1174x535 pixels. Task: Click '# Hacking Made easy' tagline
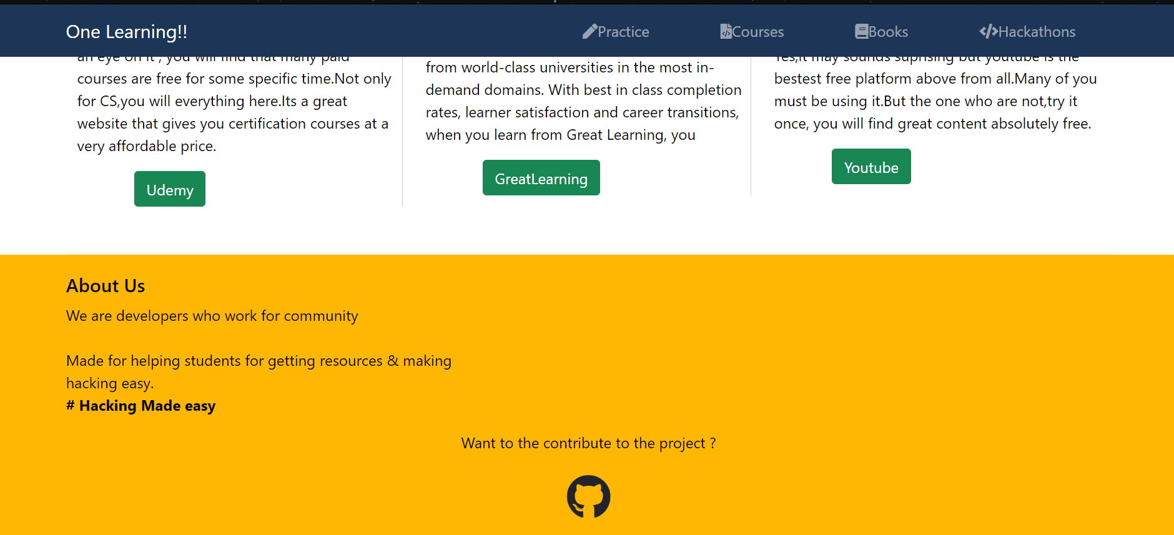click(x=141, y=406)
